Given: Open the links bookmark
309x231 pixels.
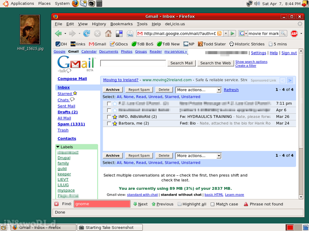Looking at the screenshot, I should [x=78, y=44].
